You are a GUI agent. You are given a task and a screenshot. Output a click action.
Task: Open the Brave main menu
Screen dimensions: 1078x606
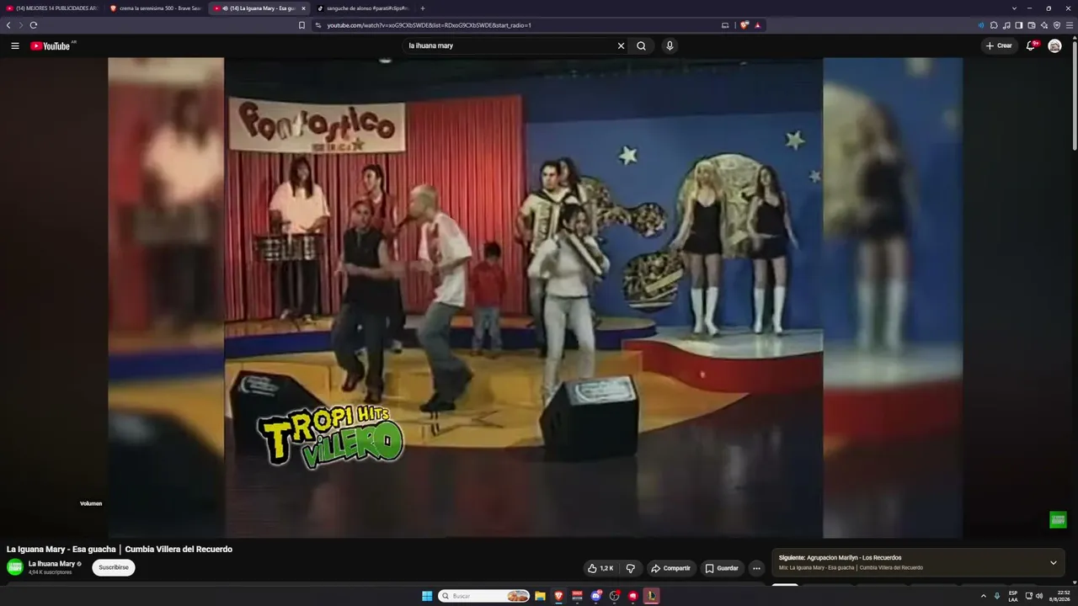1070,25
